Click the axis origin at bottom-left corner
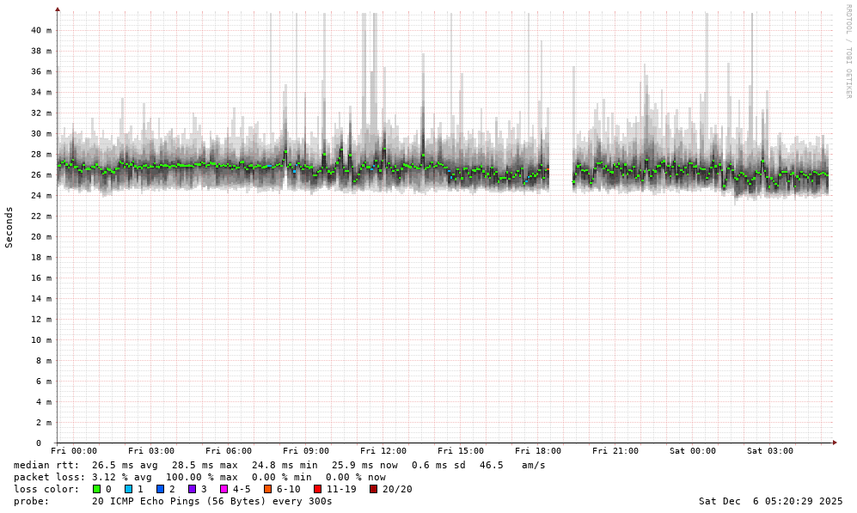The height and width of the screenshot is (513, 857). click(58, 443)
